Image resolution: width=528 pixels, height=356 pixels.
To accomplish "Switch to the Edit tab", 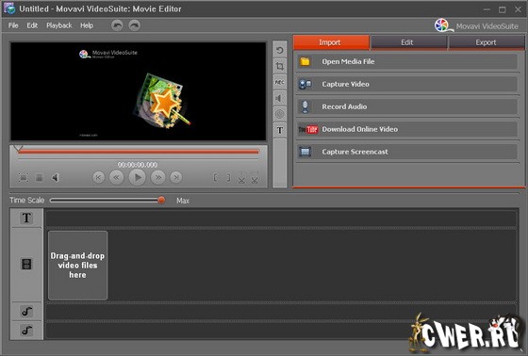I will coord(408,42).
